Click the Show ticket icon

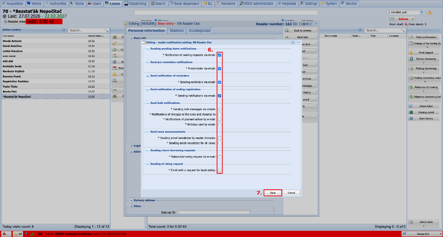412,106
